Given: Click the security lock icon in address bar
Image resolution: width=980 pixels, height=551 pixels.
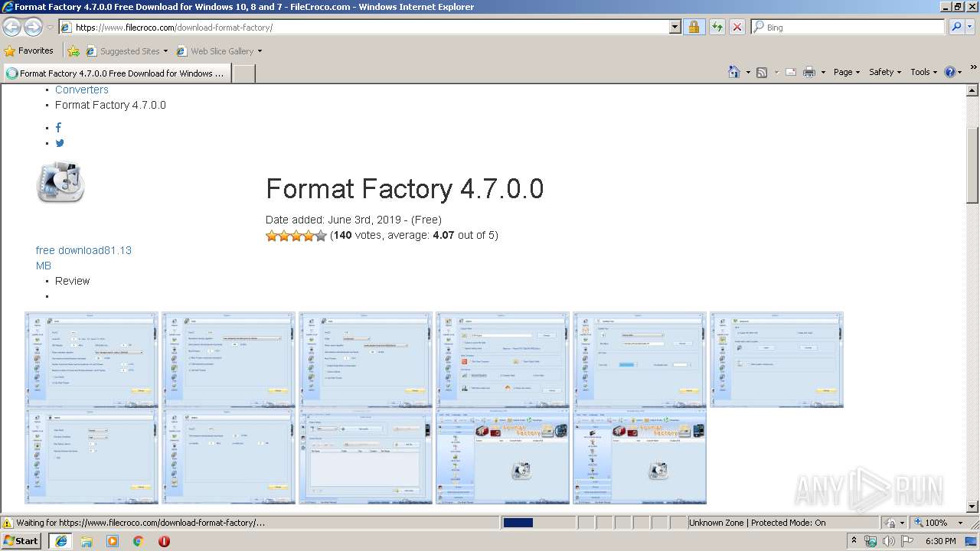Looking at the screenshot, I should [x=694, y=27].
